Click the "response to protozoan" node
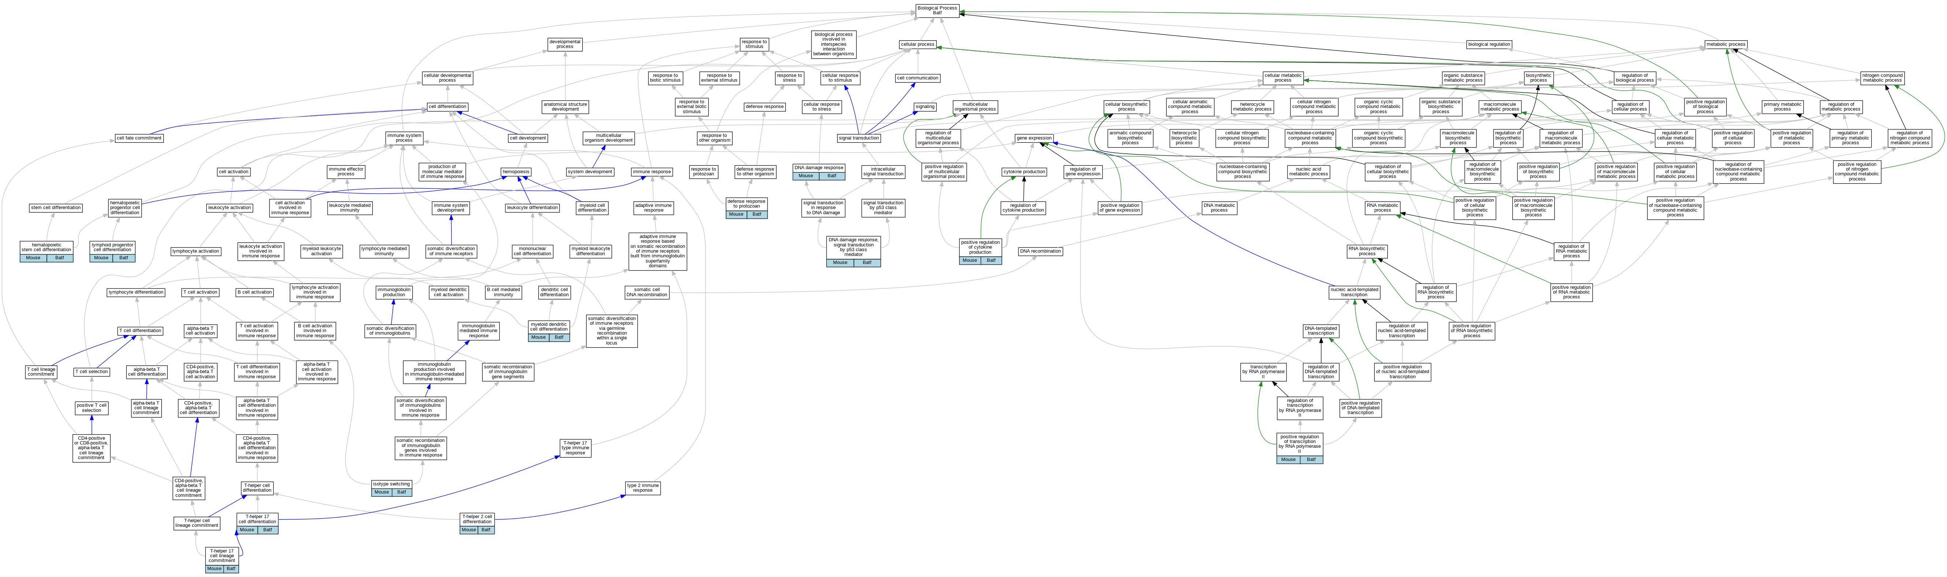Image resolution: width=1947 pixels, height=577 pixels. (x=703, y=171)
